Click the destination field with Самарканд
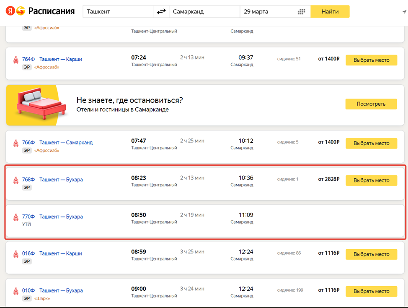 coord(204,12)
